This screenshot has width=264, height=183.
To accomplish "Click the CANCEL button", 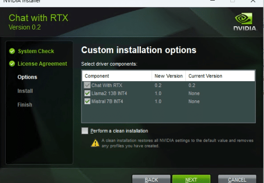I will (x=237, y=179).
